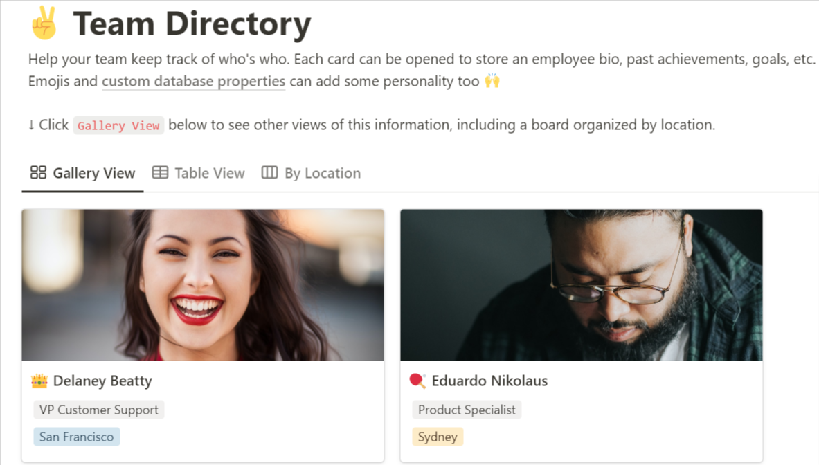Click the ping pong emoji beside Eduardo Nikolaus
This screenshot has width=819, height=465.
[417, 381]
